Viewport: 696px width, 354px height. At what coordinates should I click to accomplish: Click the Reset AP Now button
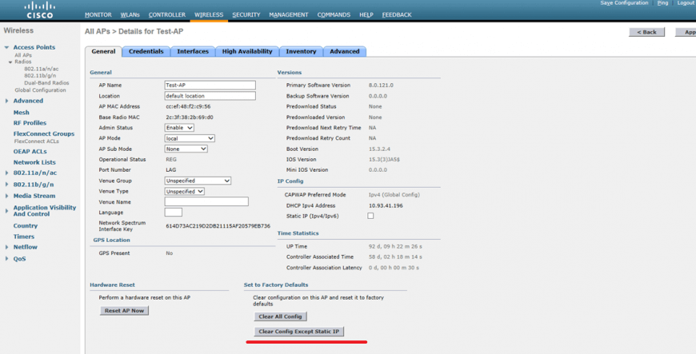pos(124,311)
